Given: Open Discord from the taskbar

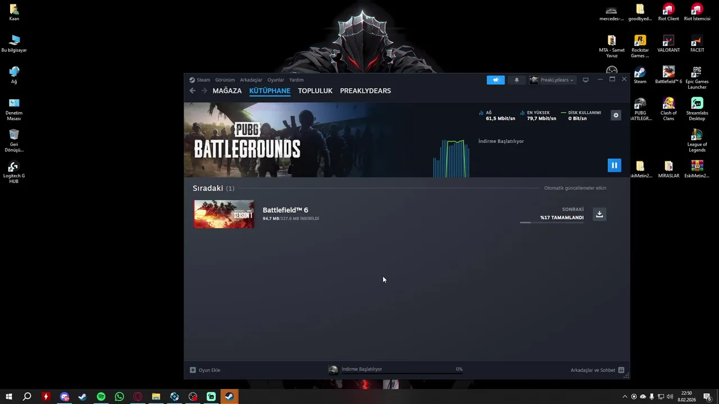Looking at the screenshot, I should click(64, 397).
